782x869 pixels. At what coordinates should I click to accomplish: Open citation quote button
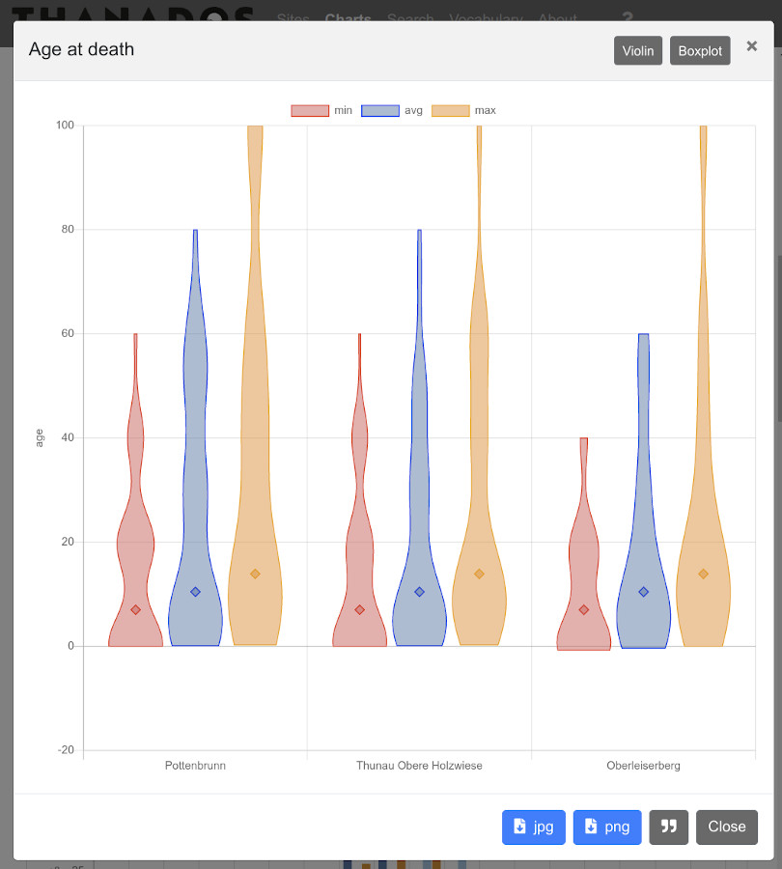[x=668, y=827]
